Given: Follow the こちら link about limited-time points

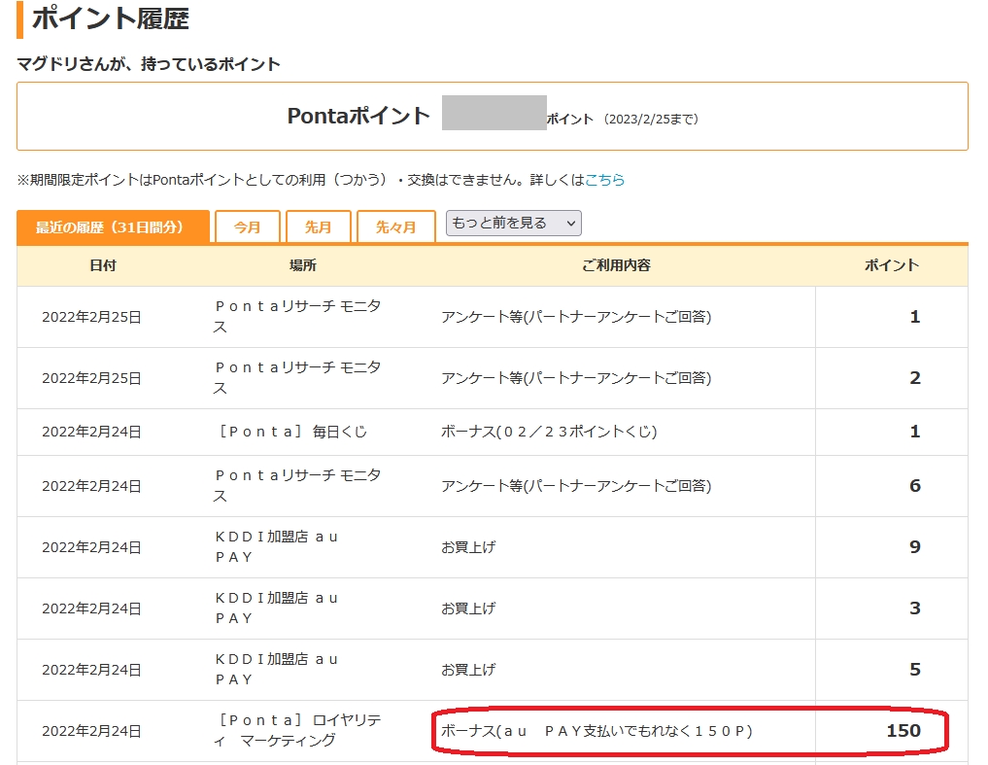Looking at the screenshot, I should (x=605, y=180).
